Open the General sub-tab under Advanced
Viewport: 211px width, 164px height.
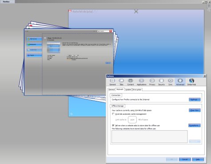[111, 90]
